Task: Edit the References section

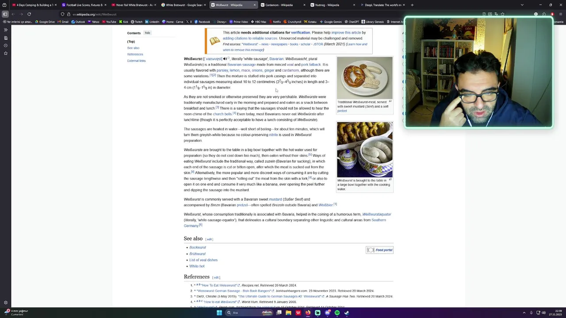Action: pos(216,277)
